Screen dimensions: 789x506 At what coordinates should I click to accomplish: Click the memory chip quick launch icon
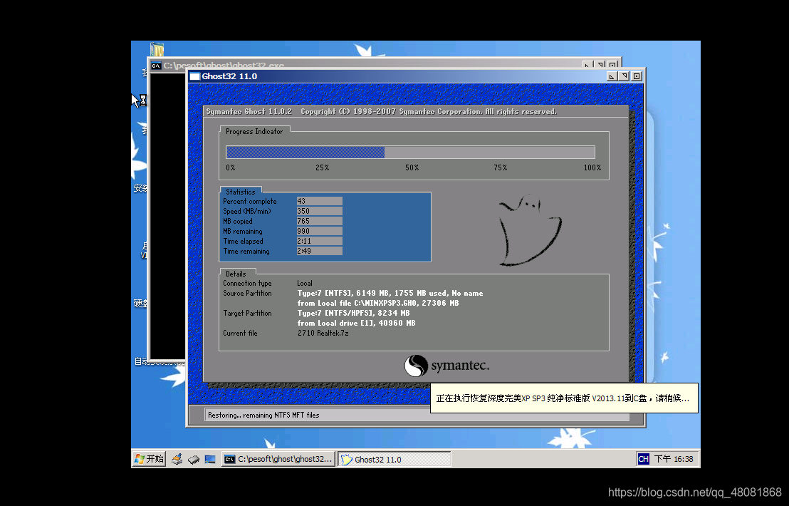(x=194, y=459)
